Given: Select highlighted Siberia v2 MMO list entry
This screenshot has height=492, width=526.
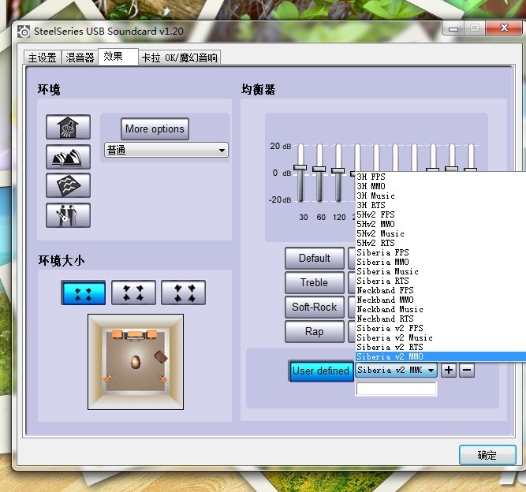Looking at the screenshot, I should click(x=441, y=356).
